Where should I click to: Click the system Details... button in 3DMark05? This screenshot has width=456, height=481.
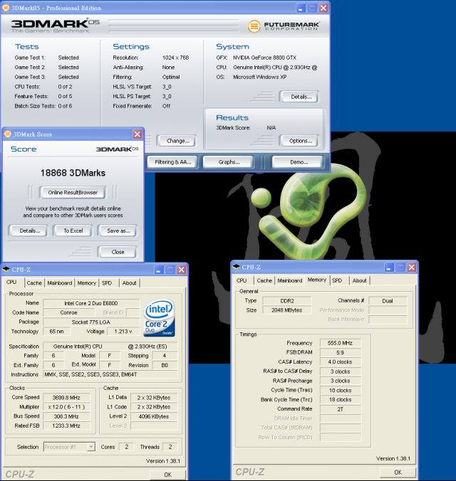299,97
